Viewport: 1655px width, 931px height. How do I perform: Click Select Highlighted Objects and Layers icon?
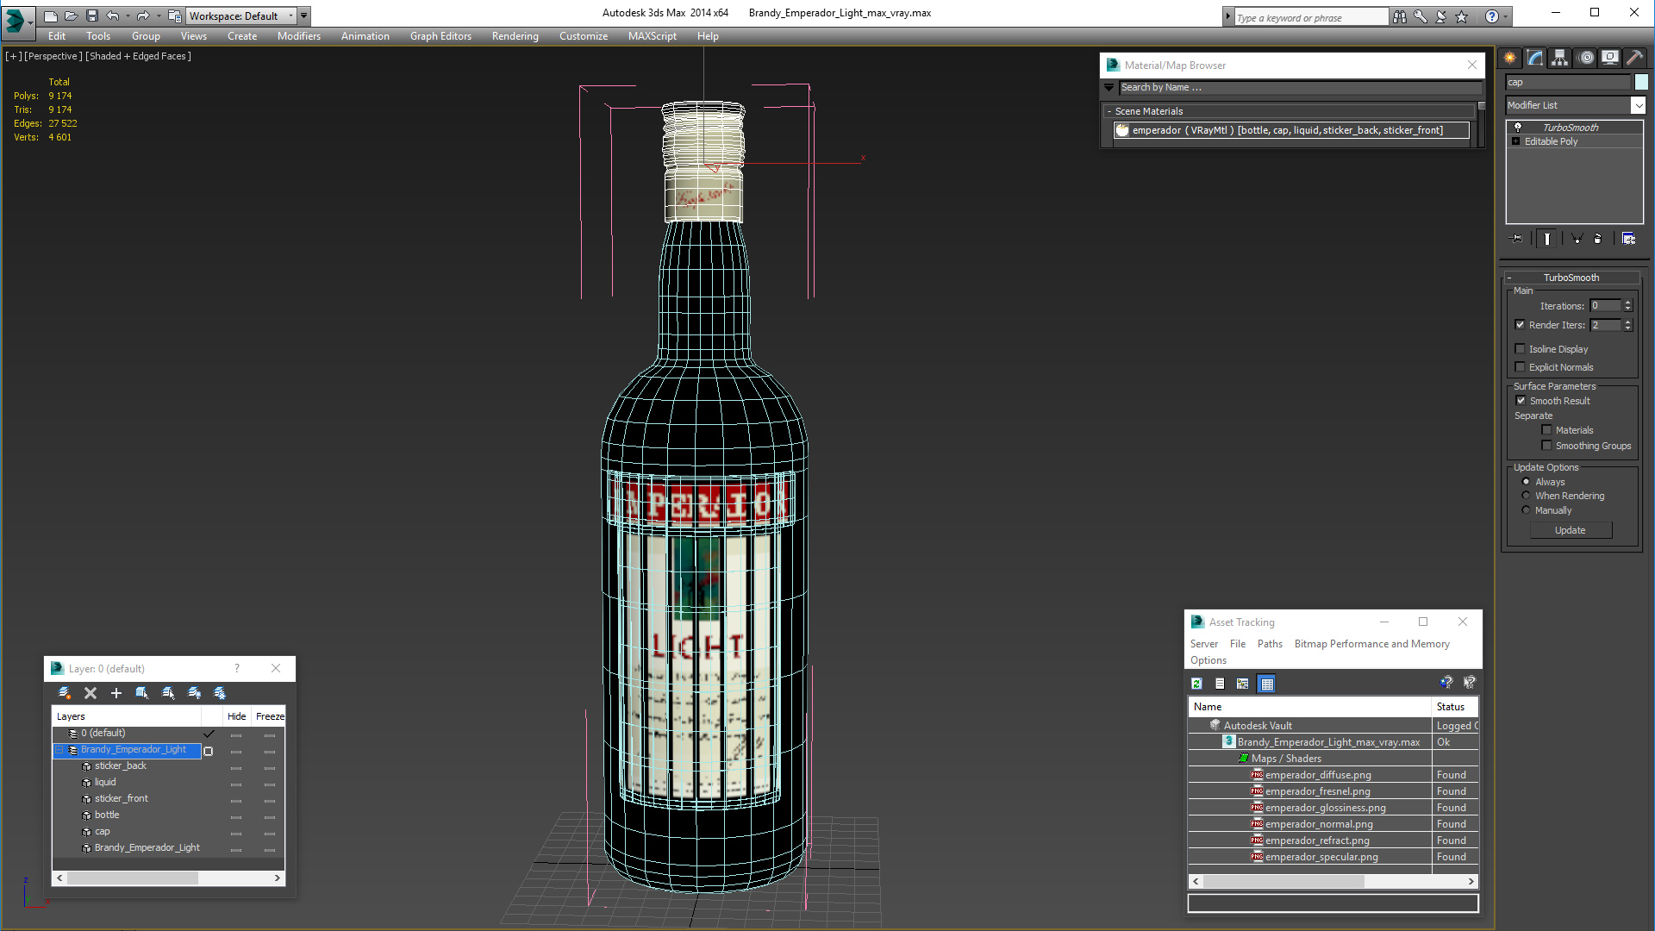point(142,693)
